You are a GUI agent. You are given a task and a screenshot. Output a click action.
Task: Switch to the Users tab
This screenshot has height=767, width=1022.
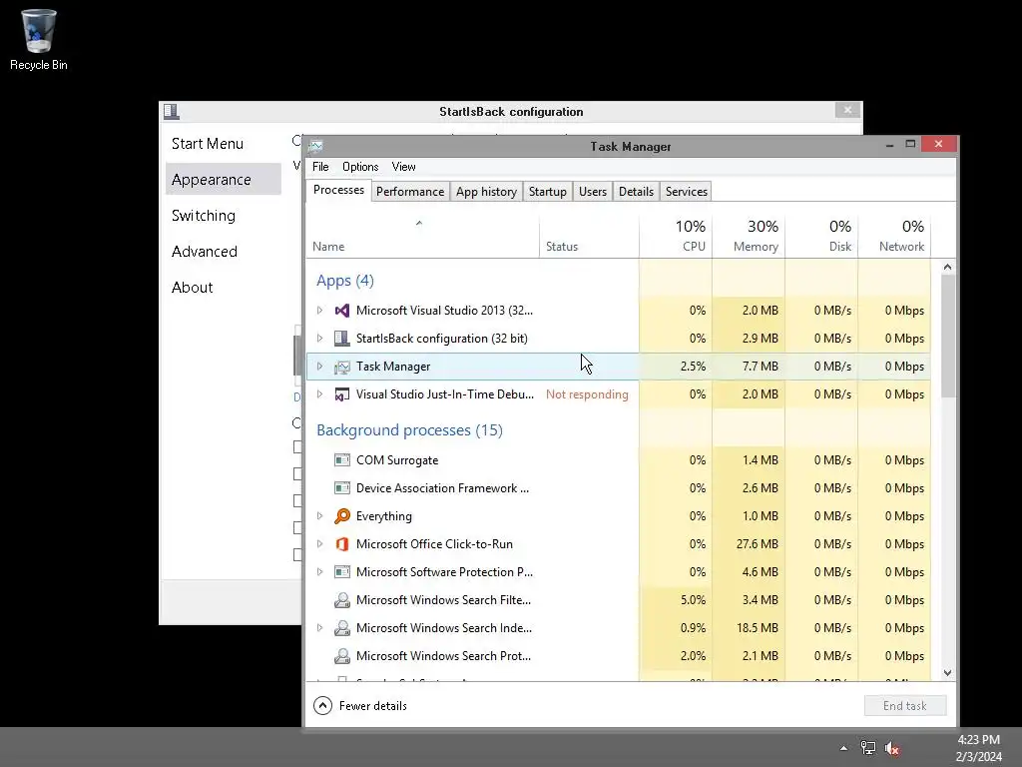click(x=593, y=192)
